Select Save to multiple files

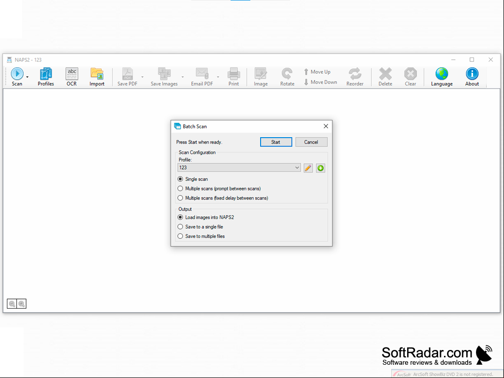pos(201,236)
